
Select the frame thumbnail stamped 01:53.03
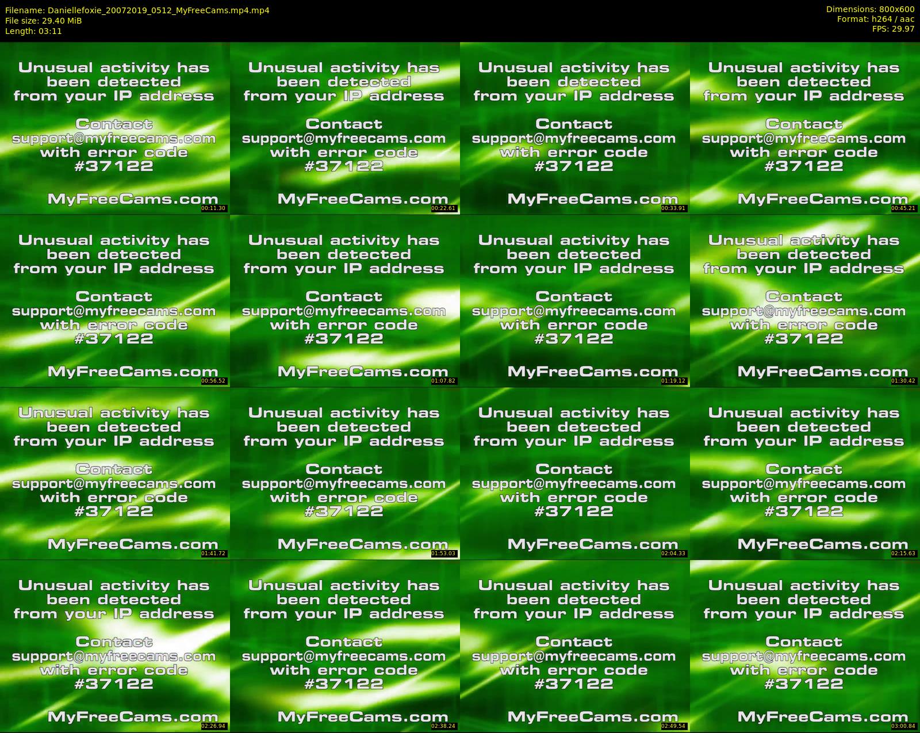click(345, 474)
